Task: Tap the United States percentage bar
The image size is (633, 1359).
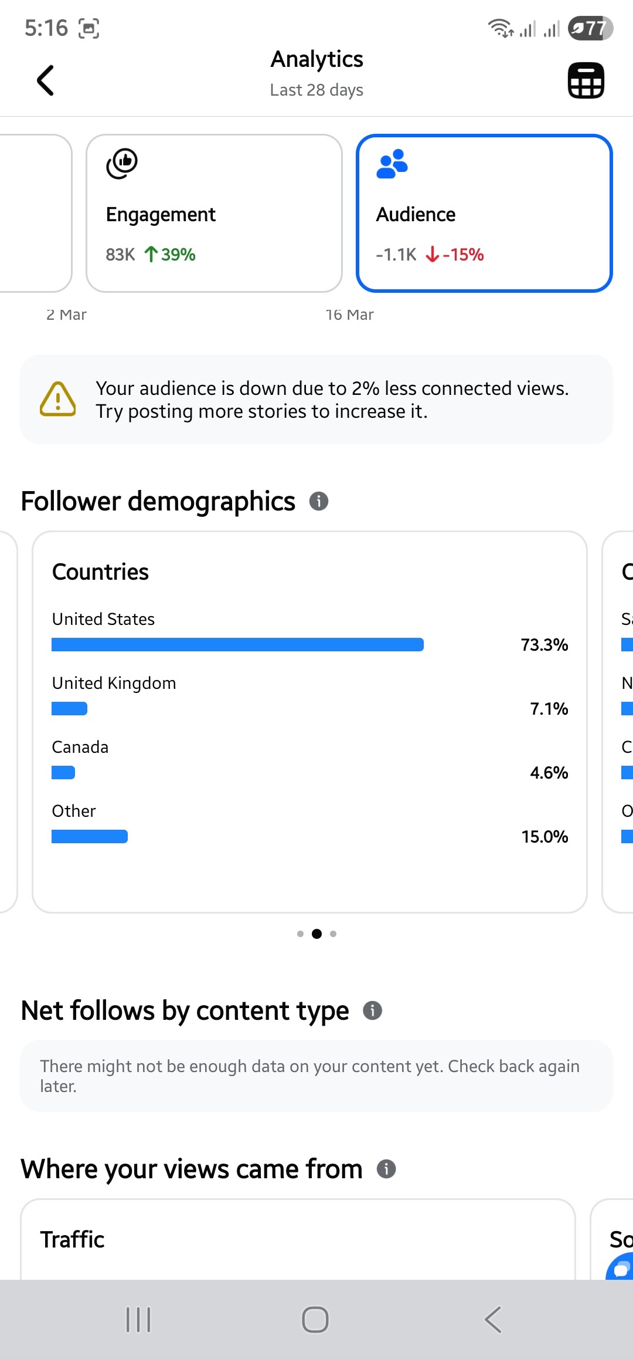Action: click(x=237, y=645)
